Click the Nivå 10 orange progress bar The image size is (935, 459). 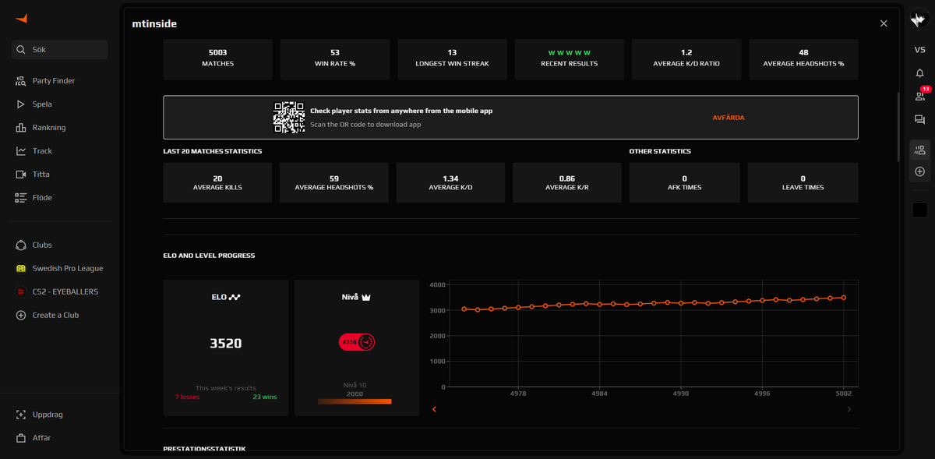point(355,401)
